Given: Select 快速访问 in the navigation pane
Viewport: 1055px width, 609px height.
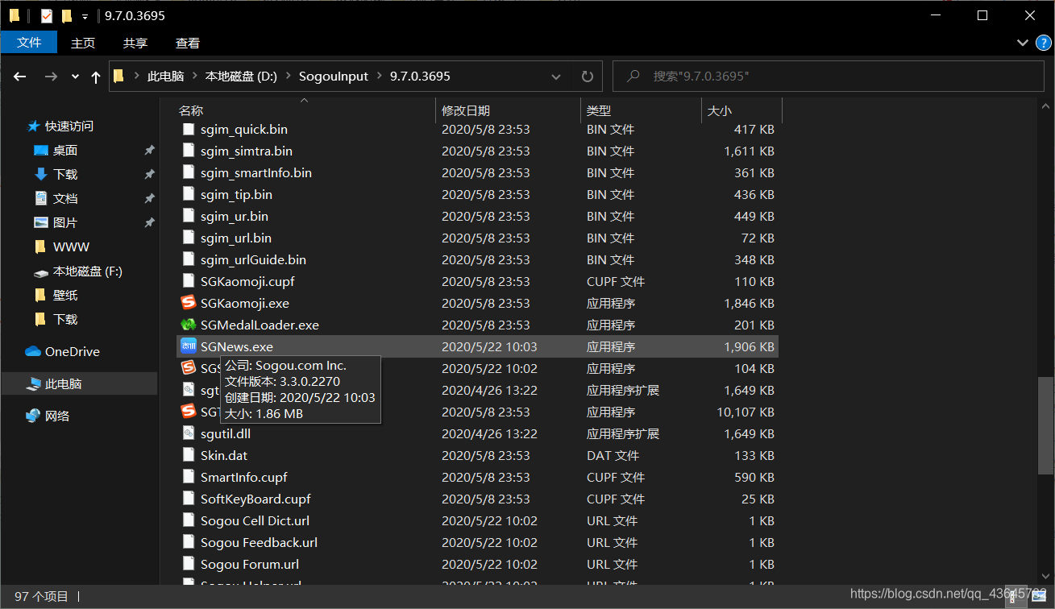Looking at the screenshot, I should 69,126.
